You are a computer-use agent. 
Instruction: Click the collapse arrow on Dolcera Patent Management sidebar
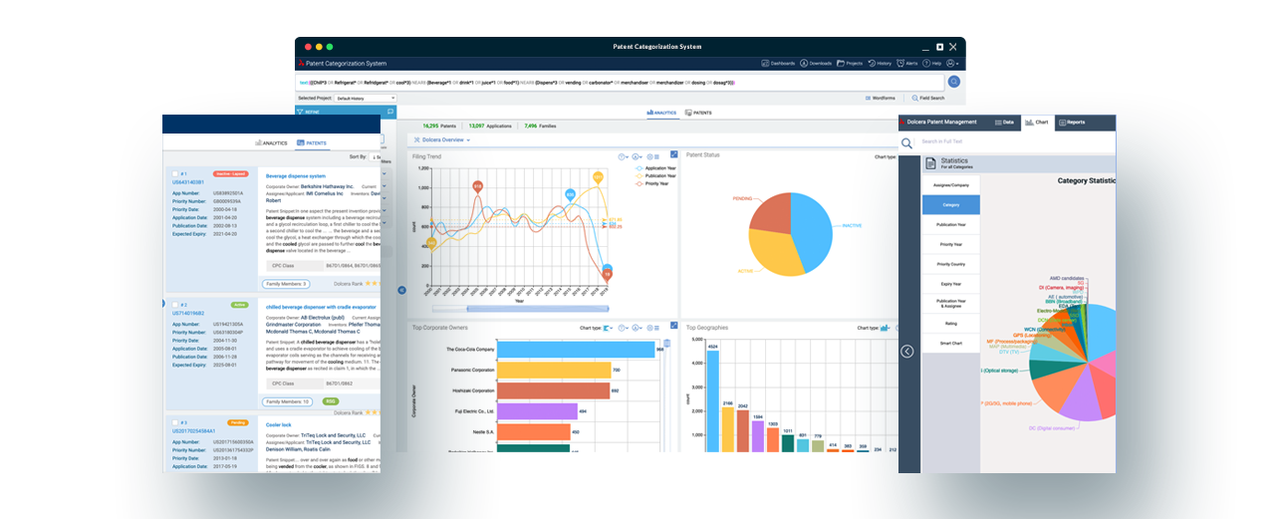[x=906, y=351]
